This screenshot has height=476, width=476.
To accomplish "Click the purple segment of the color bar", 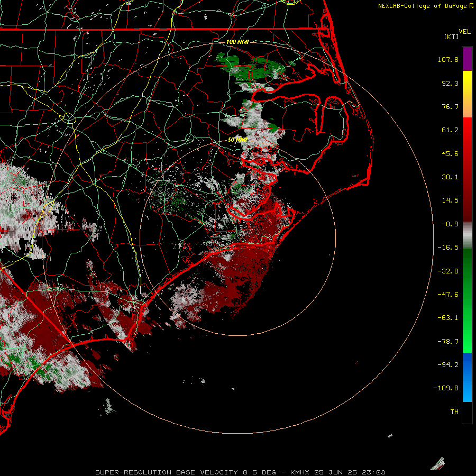I will click(467, 59).
